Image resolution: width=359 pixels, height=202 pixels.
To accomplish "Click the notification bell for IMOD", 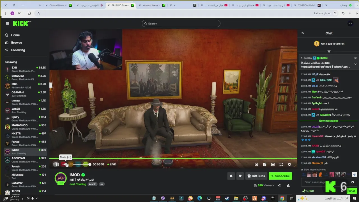I will (231, 176).
